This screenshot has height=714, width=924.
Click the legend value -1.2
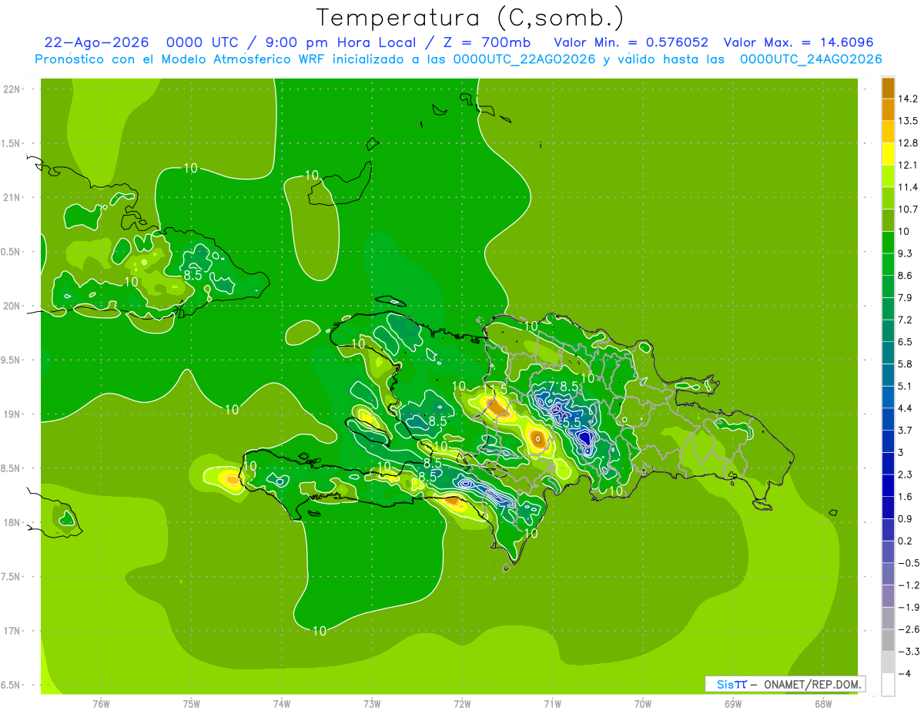point(908,585)
